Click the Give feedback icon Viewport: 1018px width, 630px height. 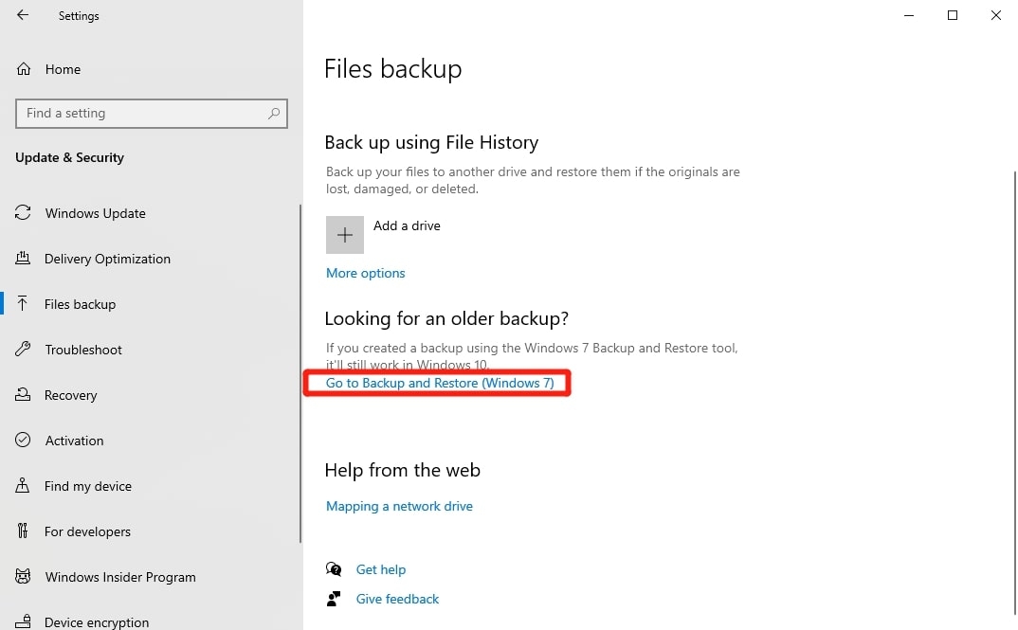pos(335,599)
